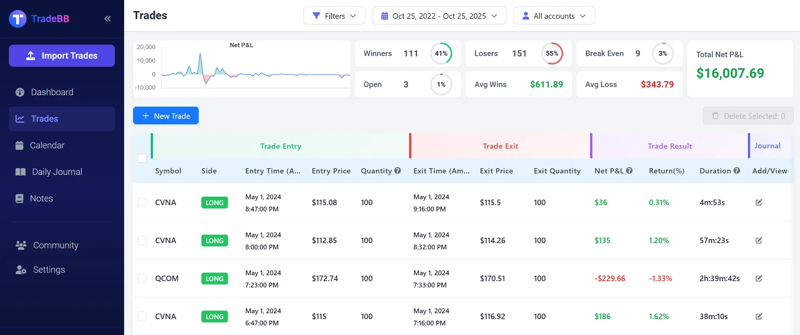Open the date range picker dropdown
The height and width of the screenshot is (335, 800).
(x=439, y=16)
